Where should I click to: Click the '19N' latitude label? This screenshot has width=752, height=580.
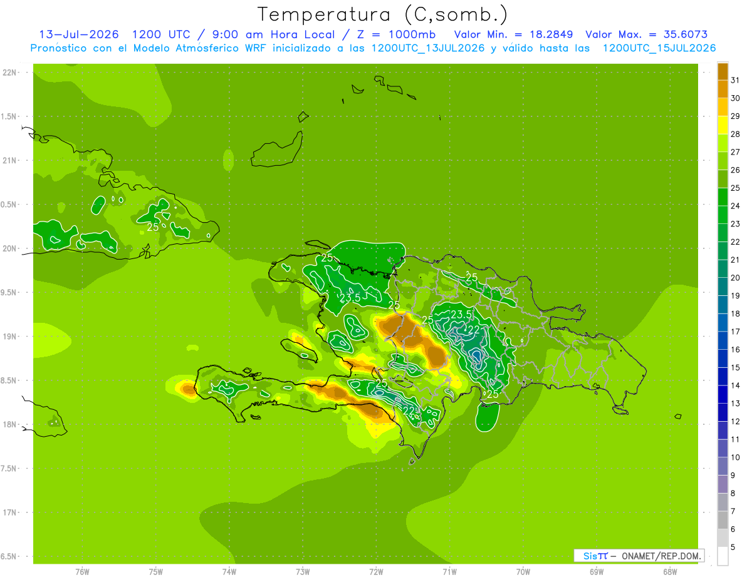[10, 336]
